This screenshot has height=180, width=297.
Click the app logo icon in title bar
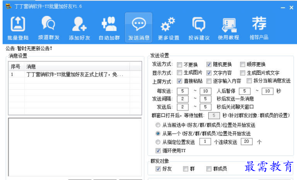click(8, 6)
